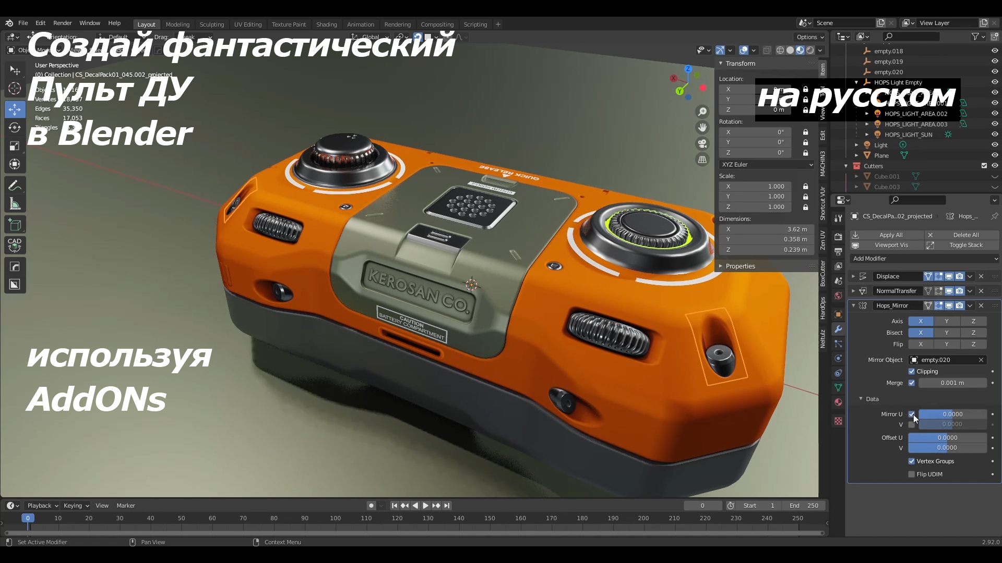Open the Render menu

pyautogui.click(x=63, y=23)
